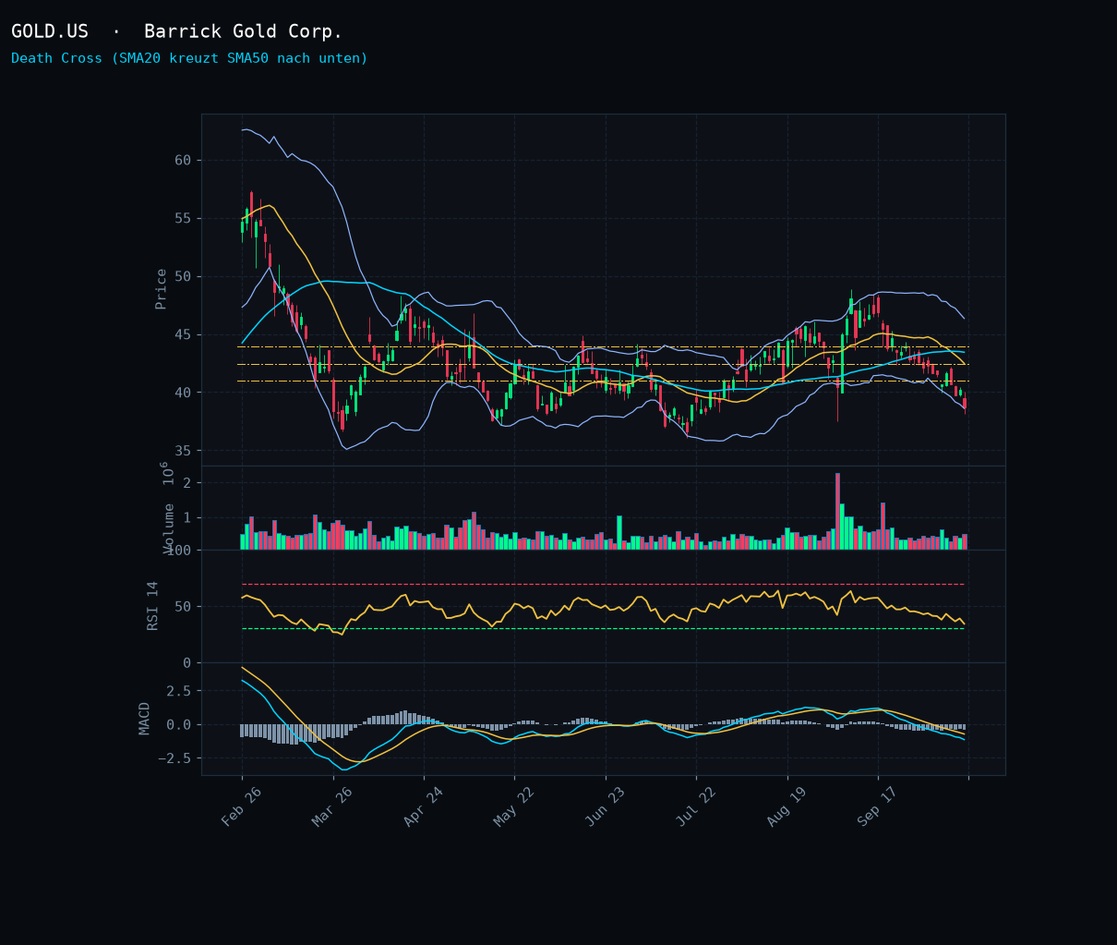Click the tallest red volume spike bar
1117x945 pixels.
coord(837,512)
